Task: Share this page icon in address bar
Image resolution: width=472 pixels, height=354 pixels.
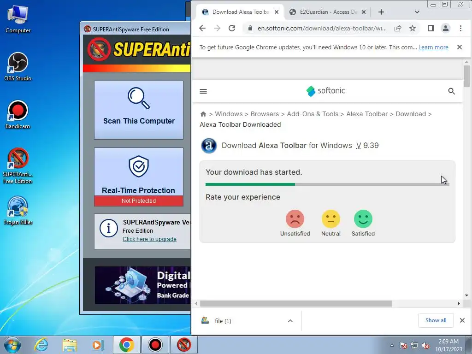Action: (398, 28)
